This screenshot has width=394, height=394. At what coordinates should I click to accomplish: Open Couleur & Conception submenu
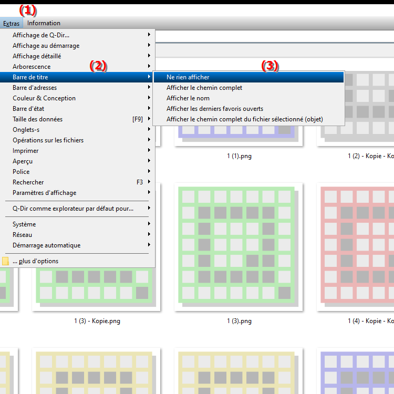77,98
